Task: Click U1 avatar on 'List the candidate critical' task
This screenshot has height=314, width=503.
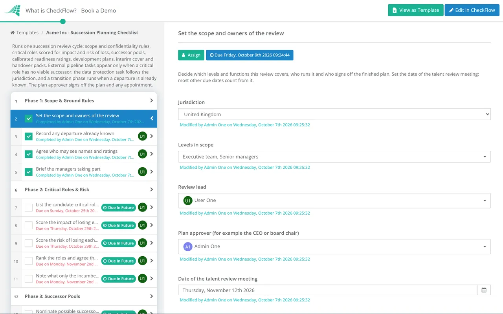Action: [x=142, y=208]
